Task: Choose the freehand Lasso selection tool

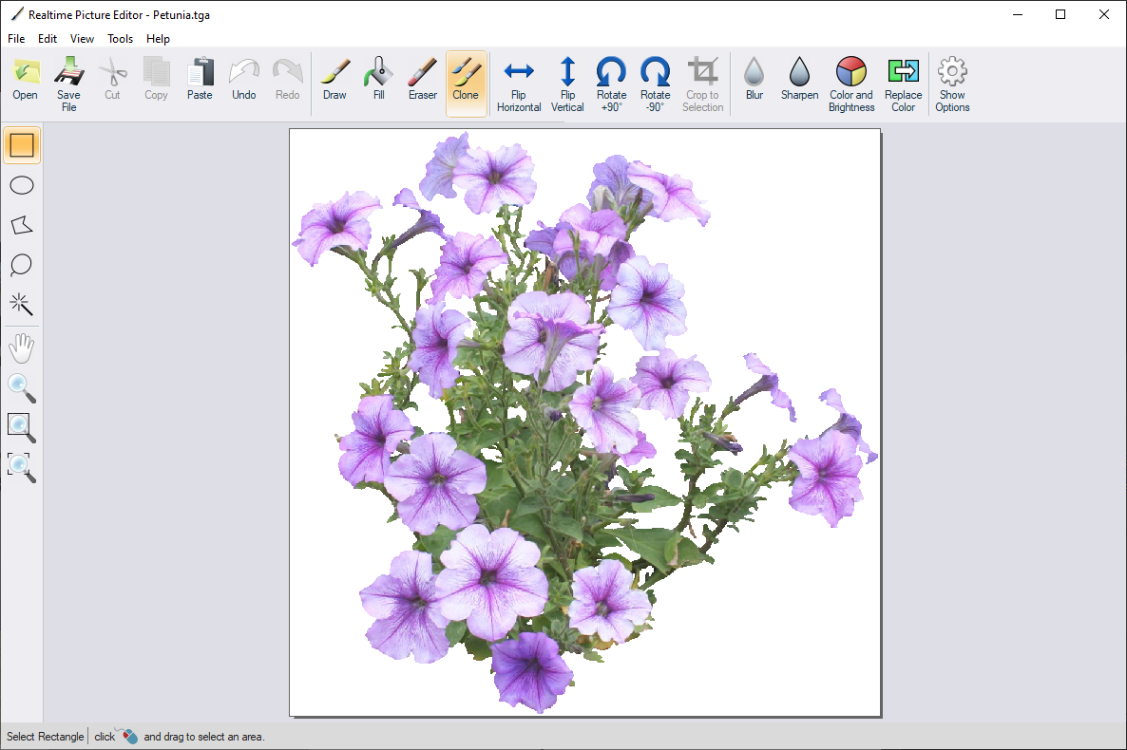Action: click(x=21, y=265)
